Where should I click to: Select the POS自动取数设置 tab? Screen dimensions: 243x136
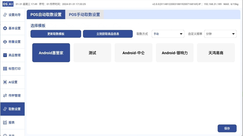point(46,15)
